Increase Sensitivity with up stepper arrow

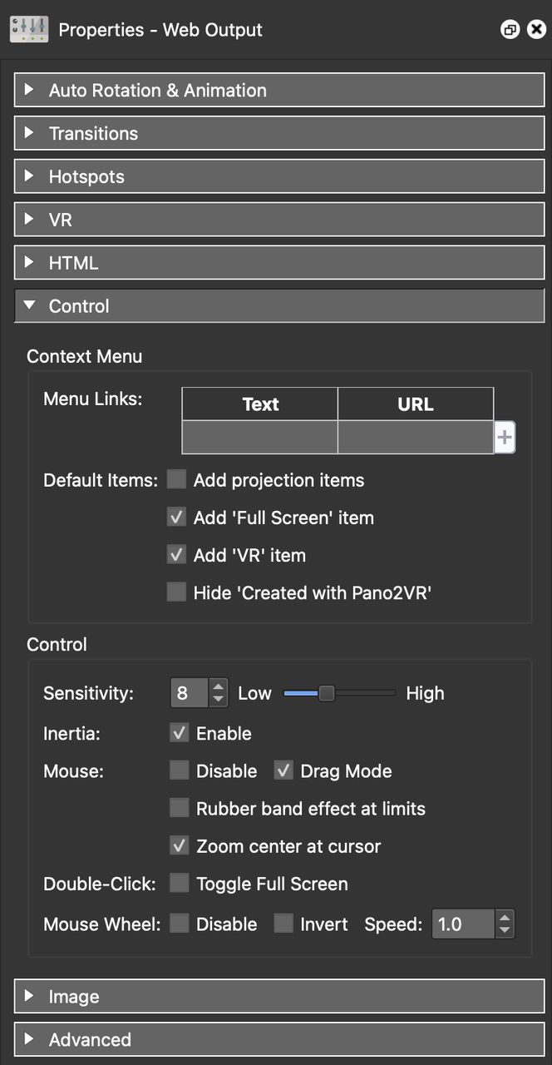click(219, 686)
